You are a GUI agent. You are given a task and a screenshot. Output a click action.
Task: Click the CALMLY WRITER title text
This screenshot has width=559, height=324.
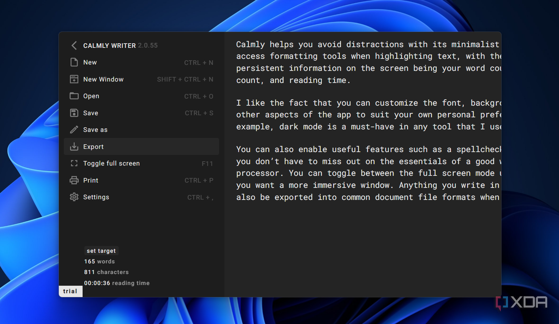coord(110,46)
